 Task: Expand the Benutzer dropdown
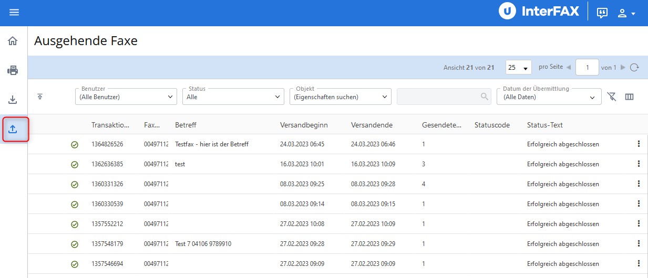[x=126, y=97]
